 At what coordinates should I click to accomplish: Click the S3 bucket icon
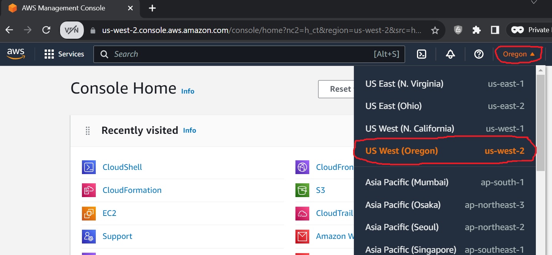pos(302,190)
